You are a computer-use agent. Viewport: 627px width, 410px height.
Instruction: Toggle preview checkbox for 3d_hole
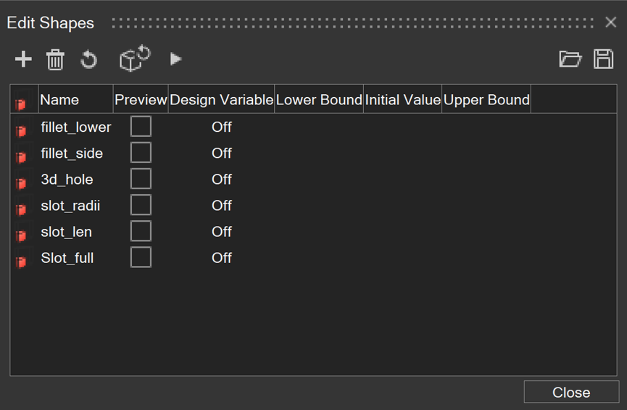[x=141, y=179]
